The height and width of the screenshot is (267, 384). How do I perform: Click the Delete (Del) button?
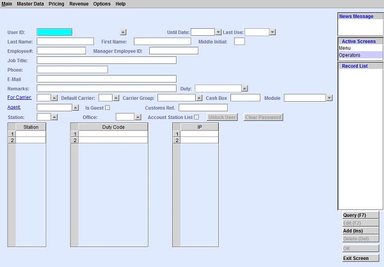(x=361, y=239)
